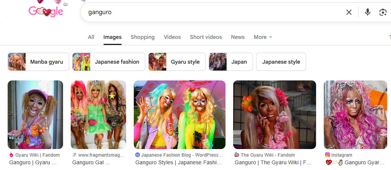The image size is (391, 170).
Task: Click The Gyaru Wiki - Fandom favicon
Action: point(237,155)
